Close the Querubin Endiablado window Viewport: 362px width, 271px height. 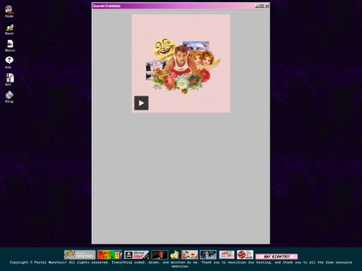pyautogui.click(x=267, y=6)
